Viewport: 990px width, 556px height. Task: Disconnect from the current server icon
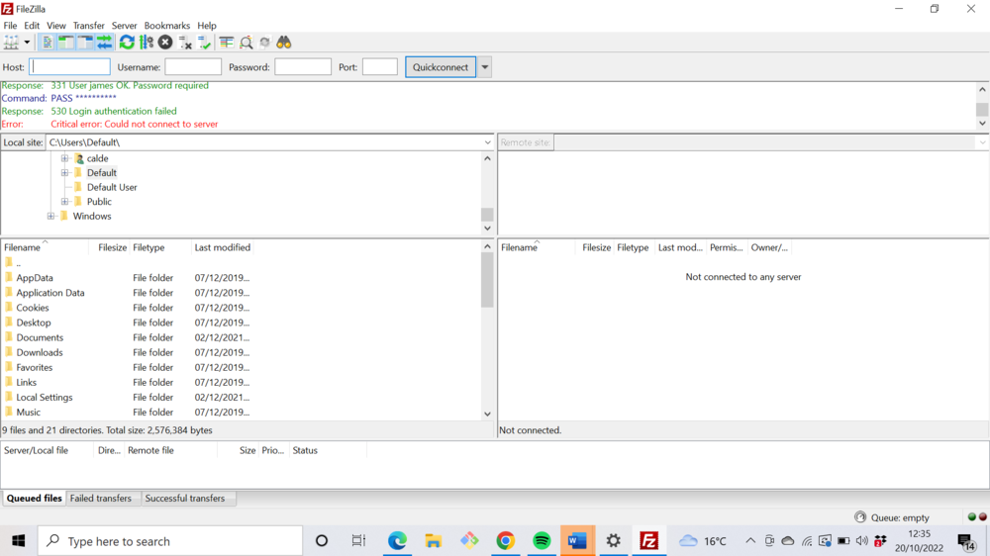click(185, 43)
